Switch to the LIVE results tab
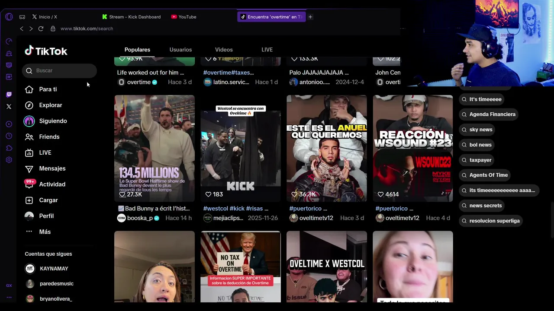This screenshot has width=554, height=311. pos(267,50)
